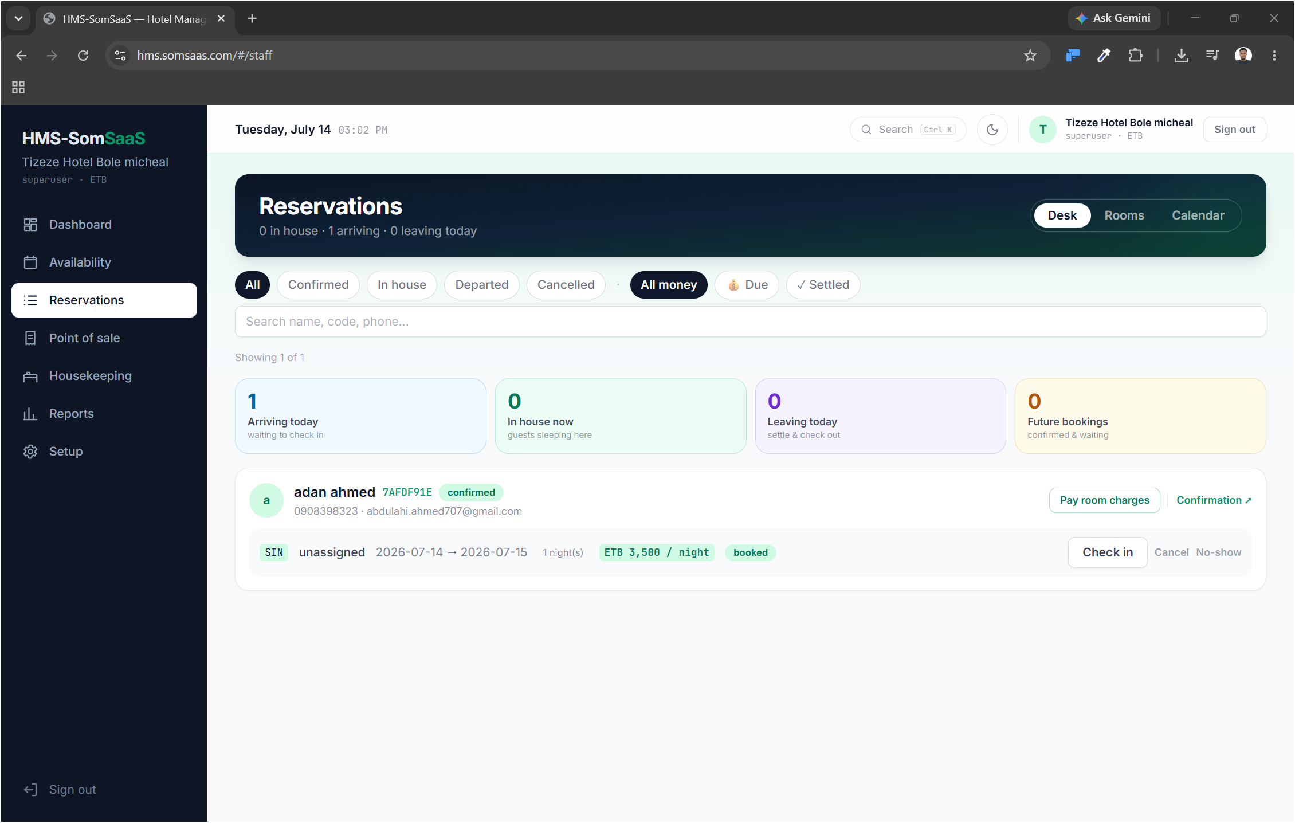Click the Reservations list icon

tap(30, 300)
